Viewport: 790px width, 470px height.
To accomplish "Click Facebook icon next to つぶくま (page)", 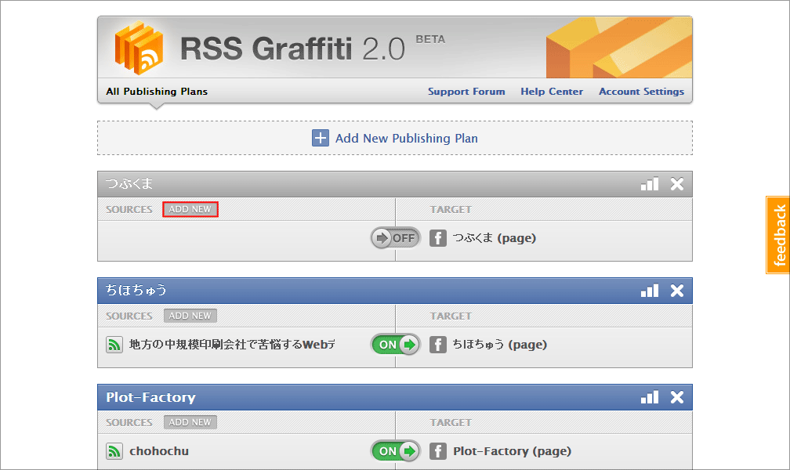I will point(438,238).
